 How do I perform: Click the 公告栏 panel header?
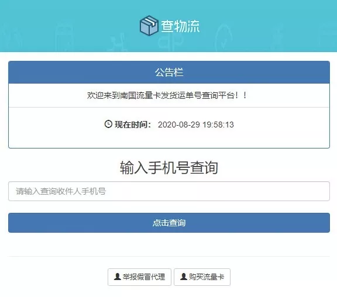point(169,72)
